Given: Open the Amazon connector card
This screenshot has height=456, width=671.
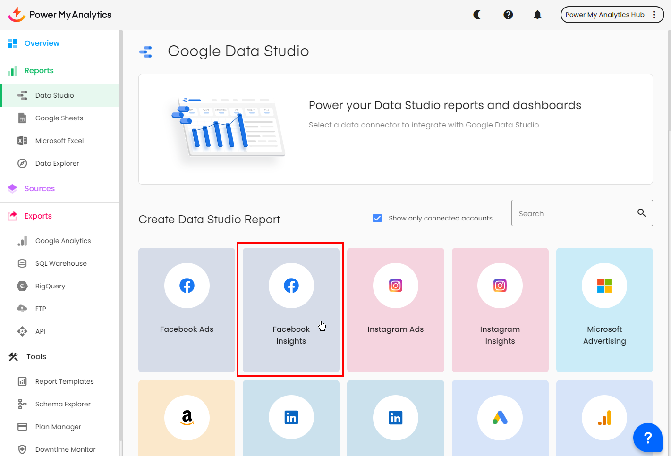Looking at the screenshot, I should click(187, 418).
